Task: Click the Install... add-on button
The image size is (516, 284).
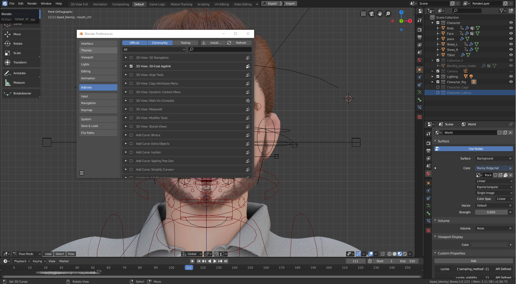Action: coord(213,43)
